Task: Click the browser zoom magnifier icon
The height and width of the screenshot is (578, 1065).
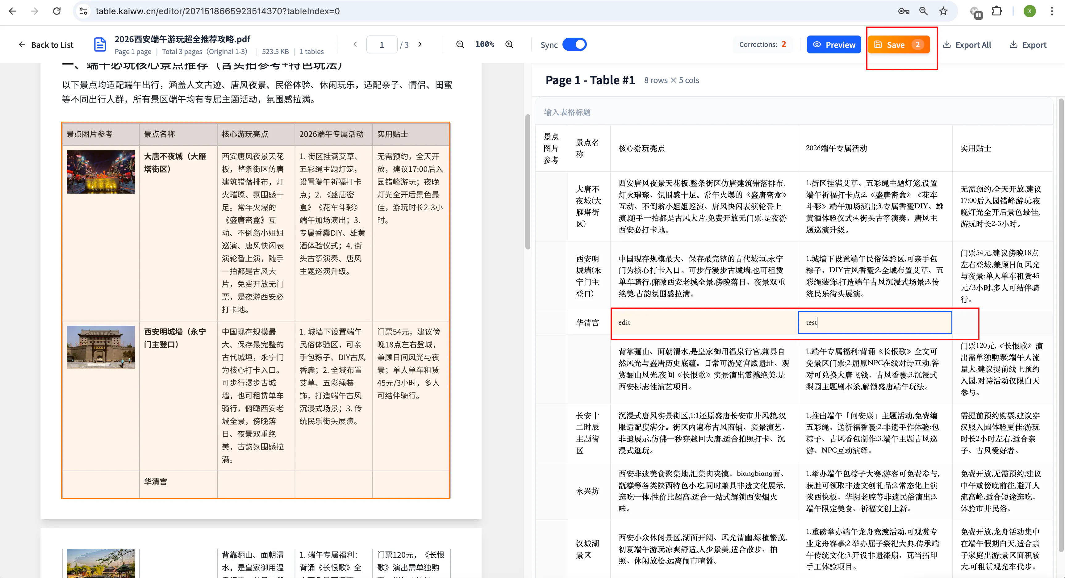Action: click(x=923, y=11)
